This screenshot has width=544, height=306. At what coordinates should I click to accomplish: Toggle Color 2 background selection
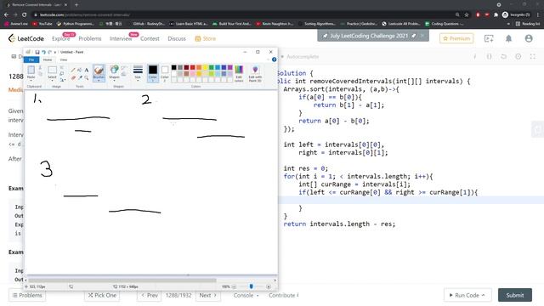tap(165, 73)
